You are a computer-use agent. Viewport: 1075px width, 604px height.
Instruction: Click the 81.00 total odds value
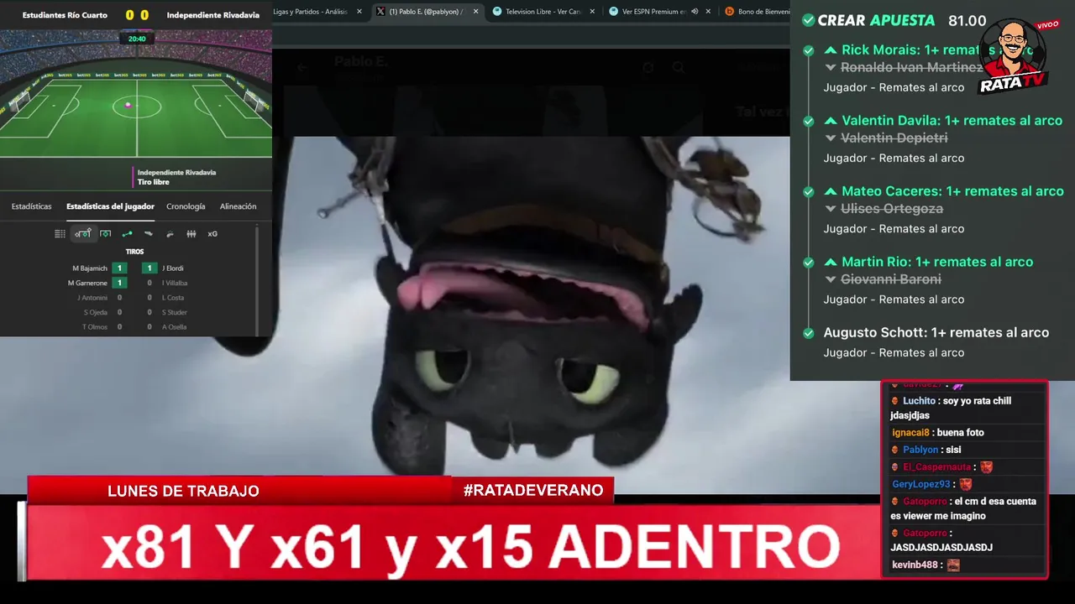pos(967,20)
